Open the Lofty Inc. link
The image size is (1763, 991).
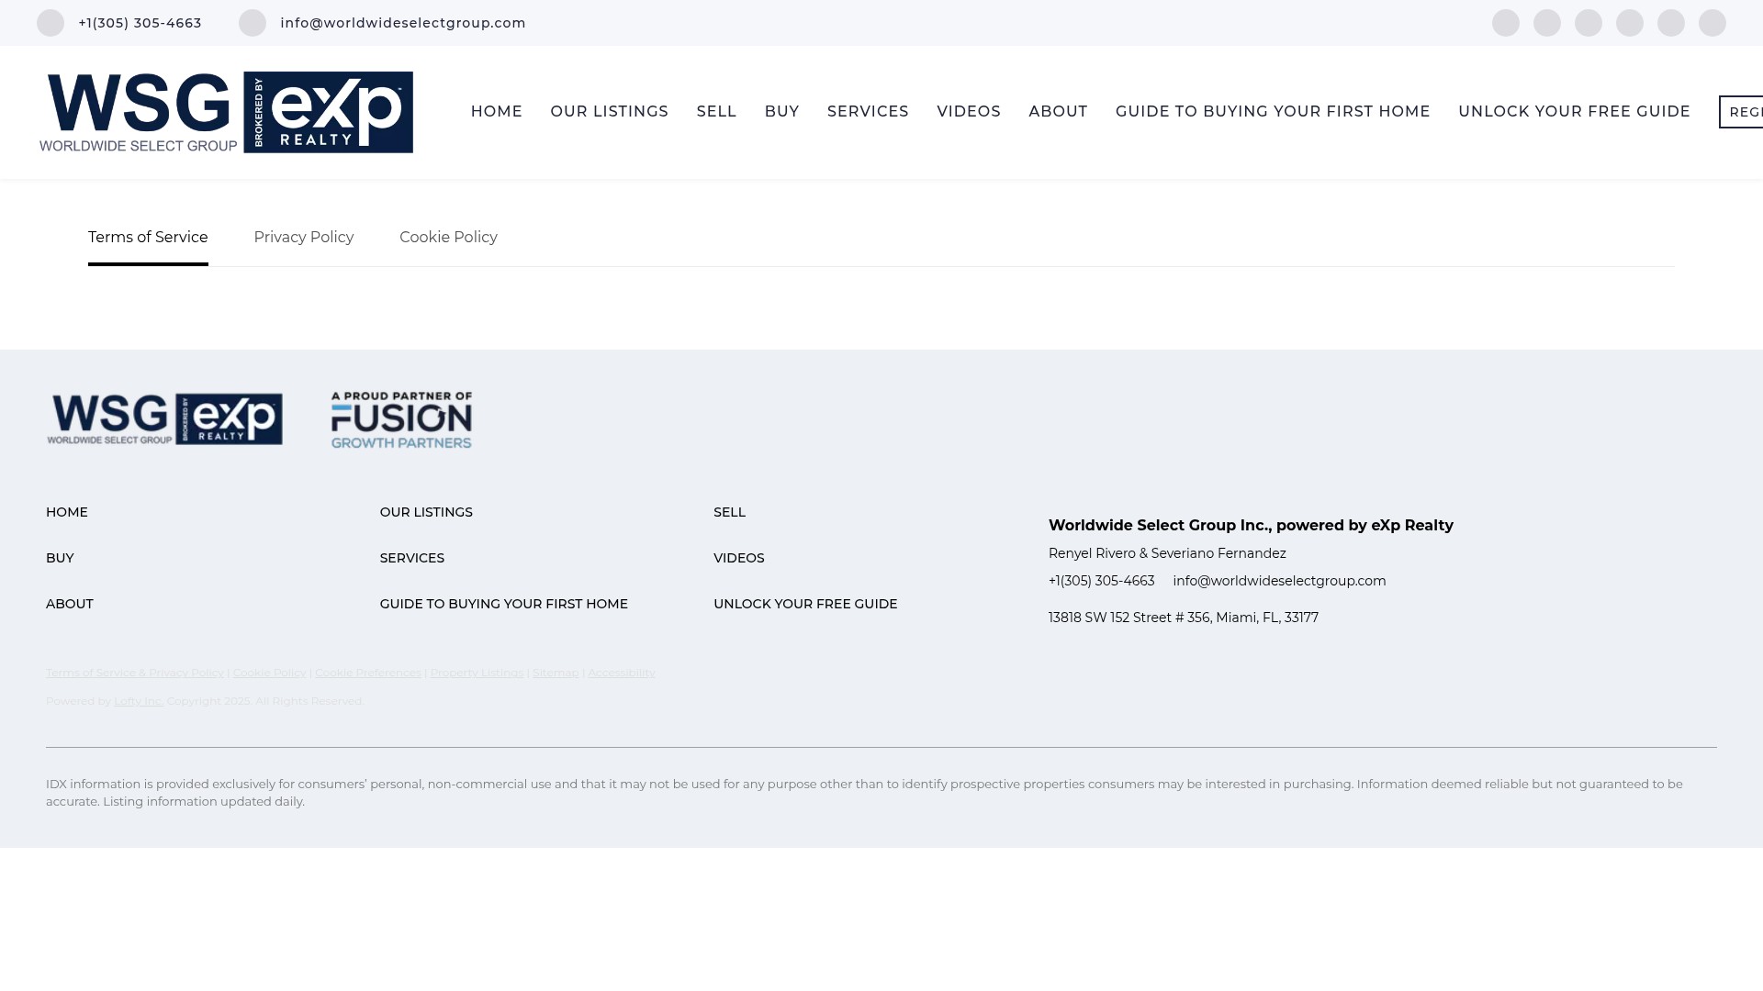click(139, 701)
